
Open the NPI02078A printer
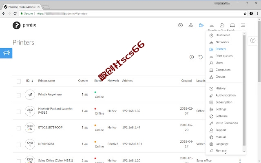pos(46,144)
